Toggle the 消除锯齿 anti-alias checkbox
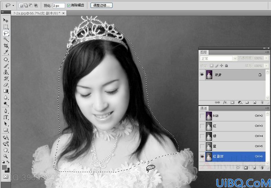The width and height of the screenshot is (271, 188). pos(69,5)
